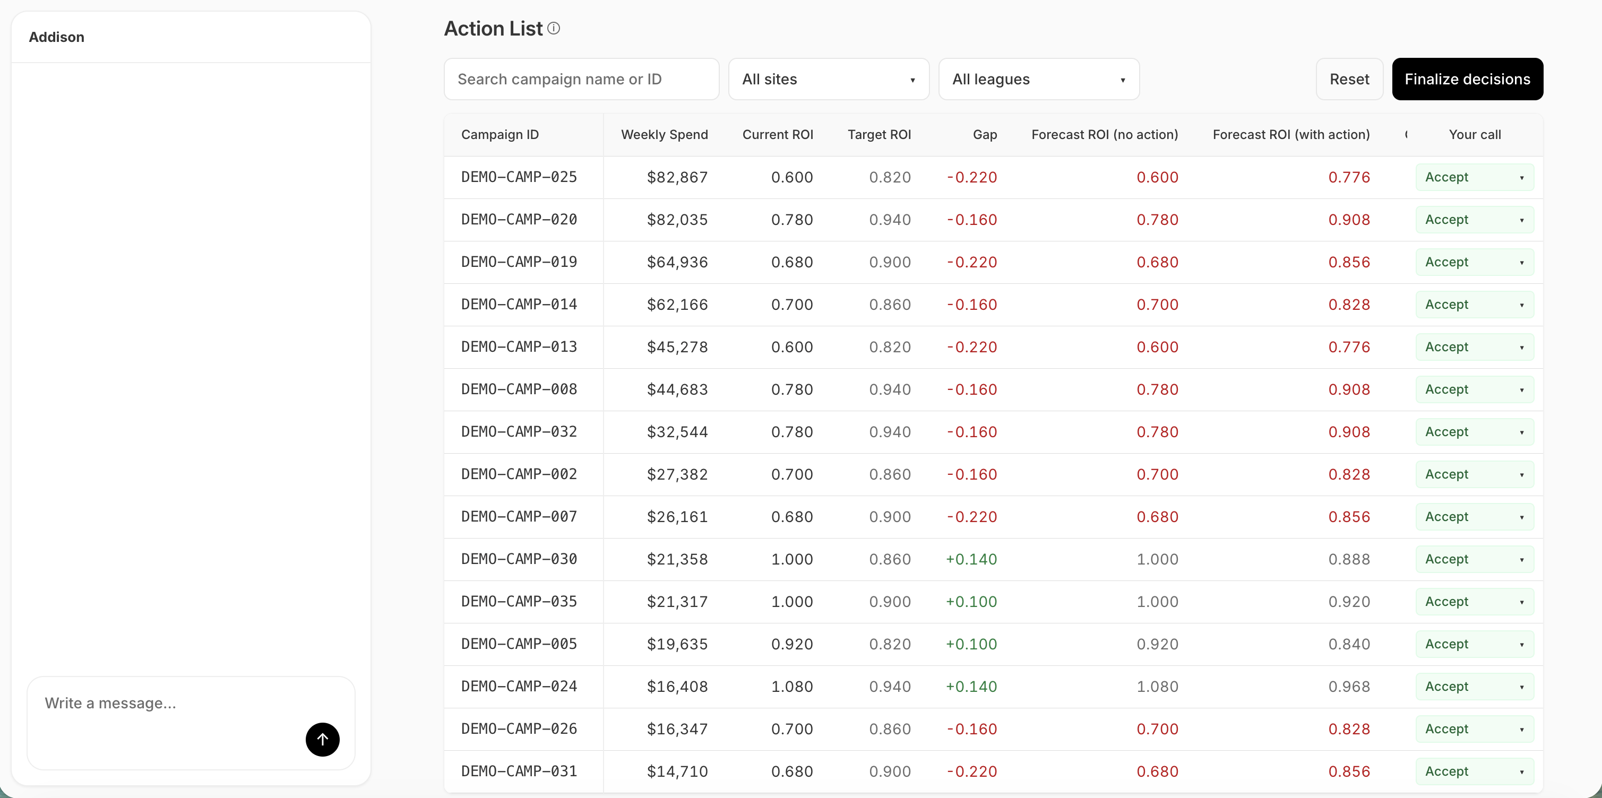The image size is (1602, 798).
Task: Click the Action List info icon
Action: pos(554,29)
